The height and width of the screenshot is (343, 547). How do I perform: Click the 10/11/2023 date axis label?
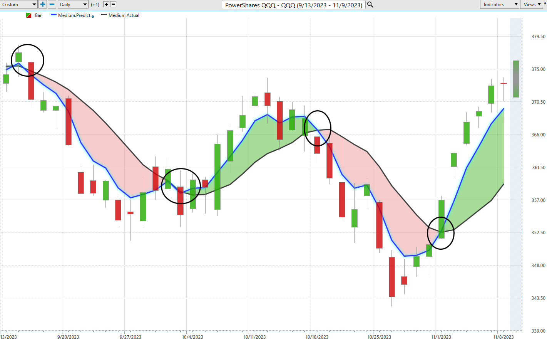(255, 337)
